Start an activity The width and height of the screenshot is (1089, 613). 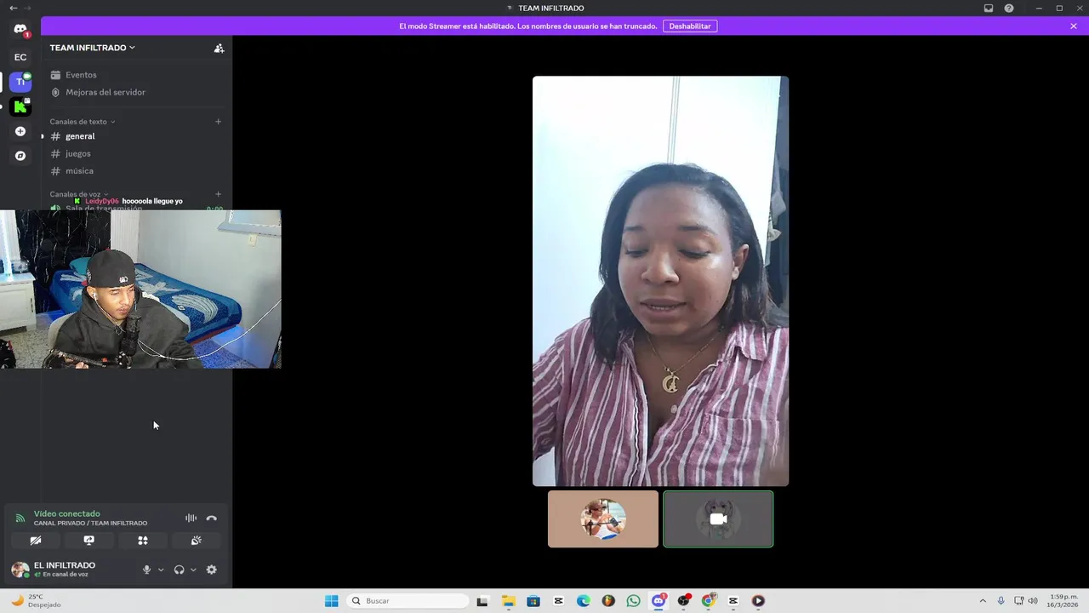(143, 540)
